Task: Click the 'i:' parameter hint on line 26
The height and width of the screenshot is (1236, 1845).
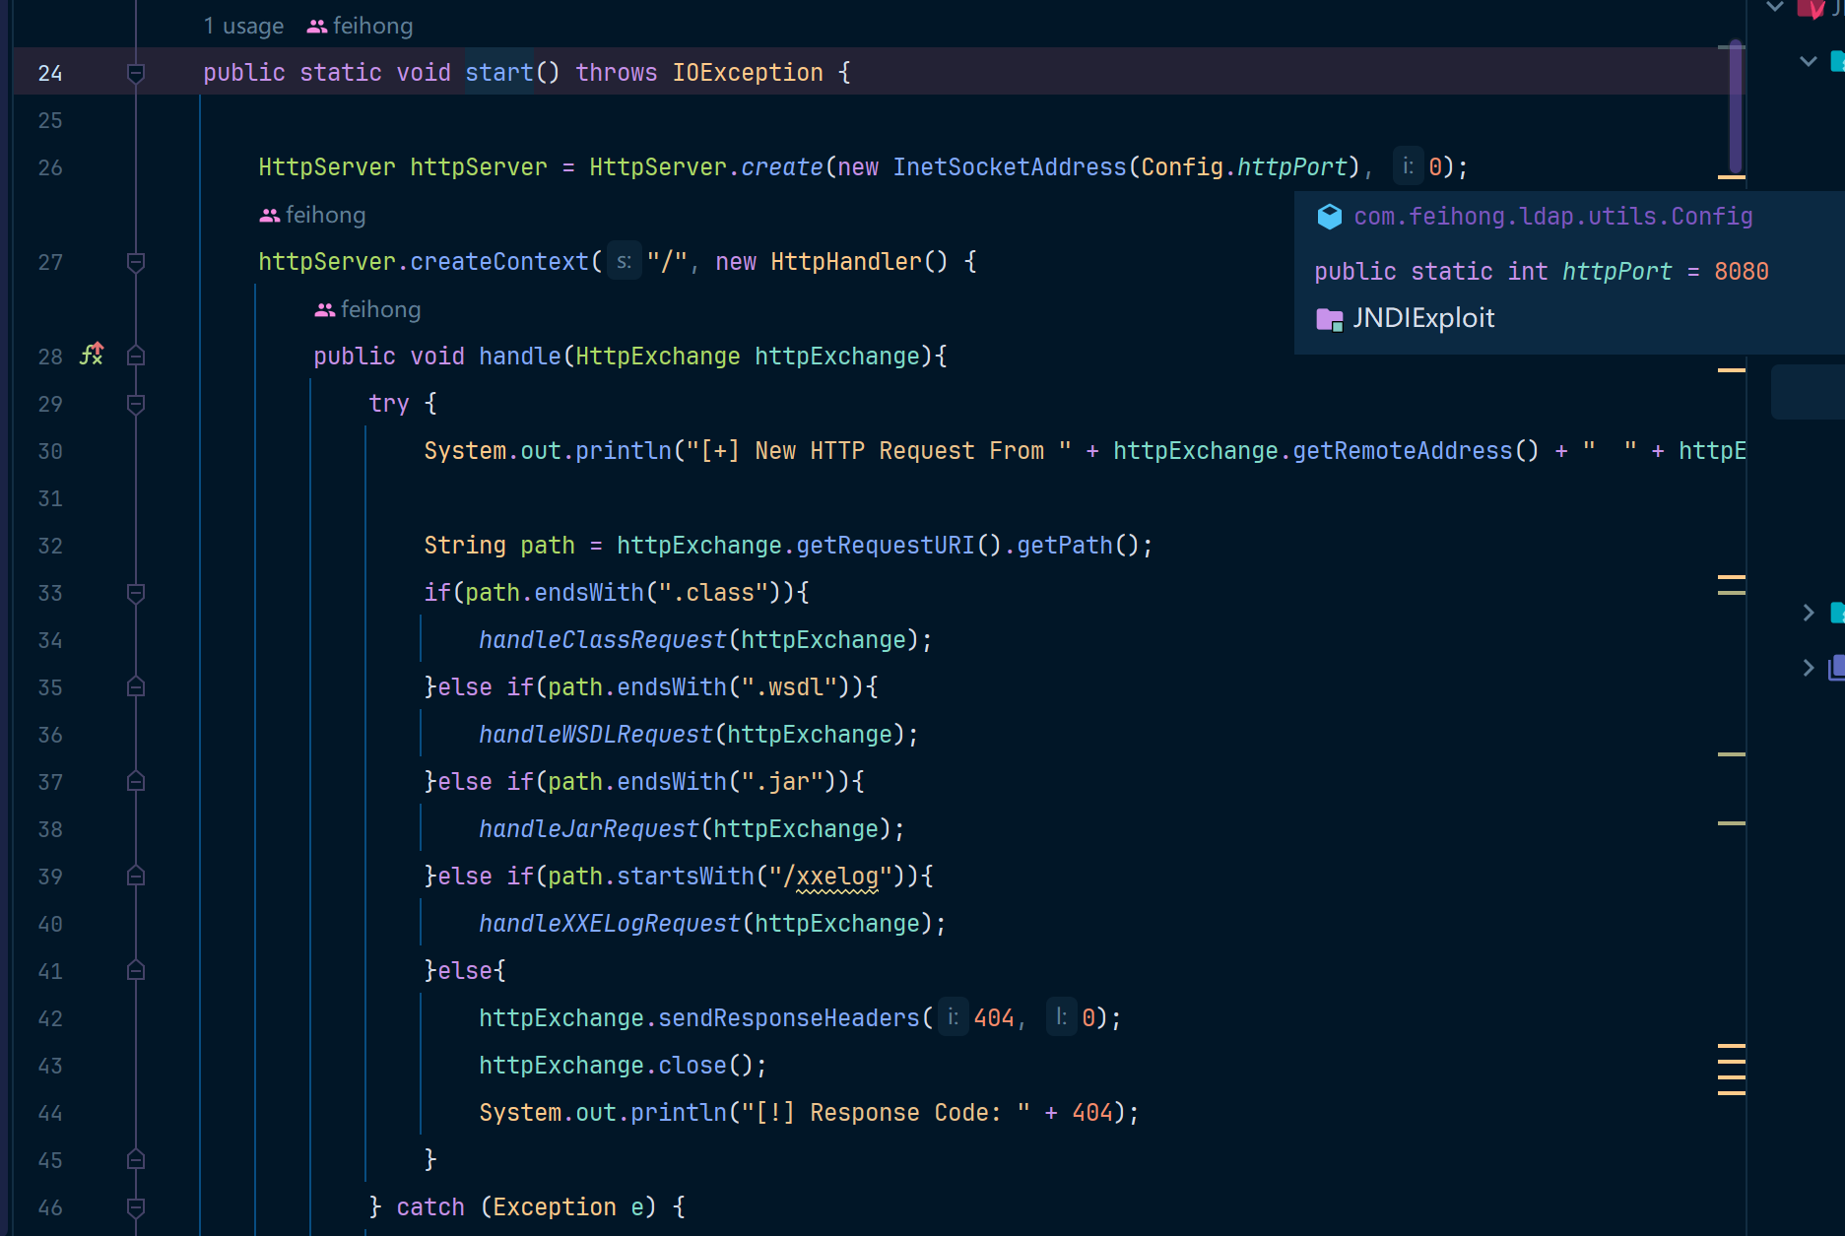Action: point(1409,167)
